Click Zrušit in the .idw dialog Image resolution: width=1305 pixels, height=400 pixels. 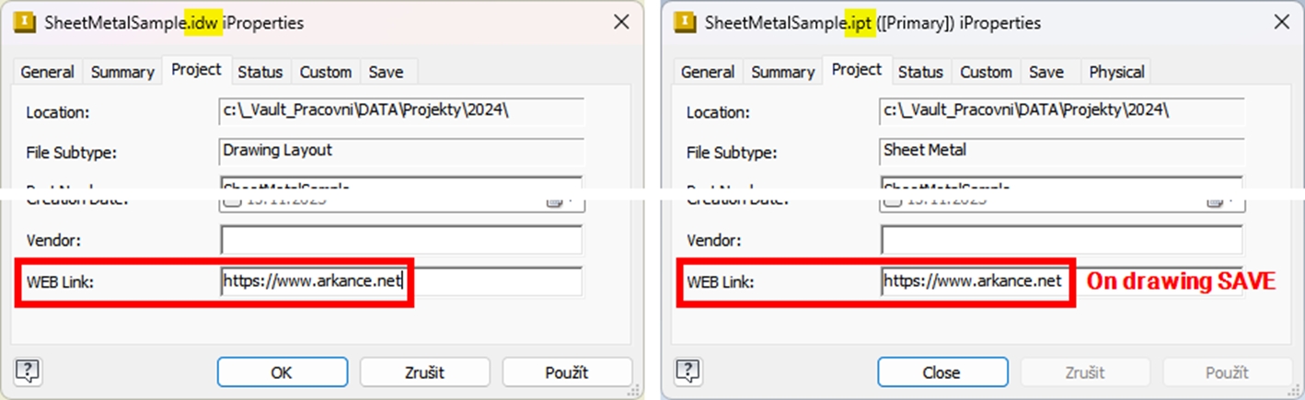tap(424, 372)
